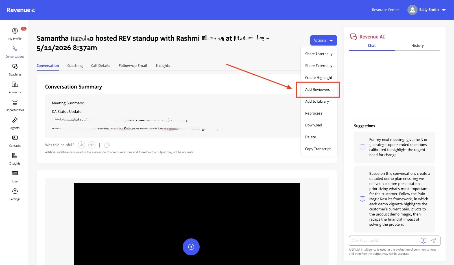Click the 'Meeting Summary:' line
Image resolution: width=454 pixels, height=265 pixels.
coord(68,103)
